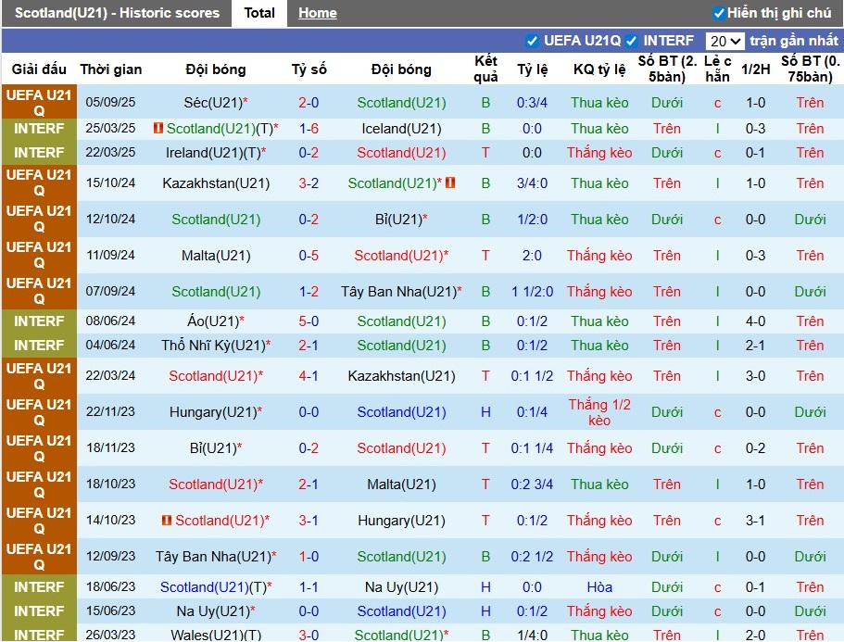Open the Home tab
This screenshot has width=844, height=642.
(x=318, y=13)
